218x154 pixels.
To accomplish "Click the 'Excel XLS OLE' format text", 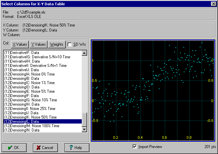I will pyautogui.click(x=29, y=17).
